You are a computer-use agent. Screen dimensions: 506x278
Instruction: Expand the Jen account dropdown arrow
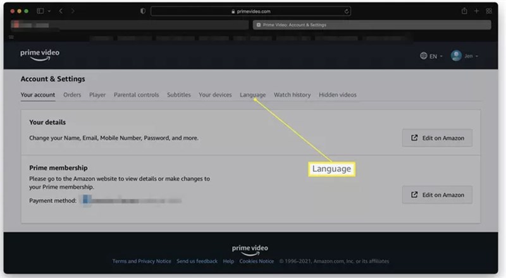[x=477, y=56]
